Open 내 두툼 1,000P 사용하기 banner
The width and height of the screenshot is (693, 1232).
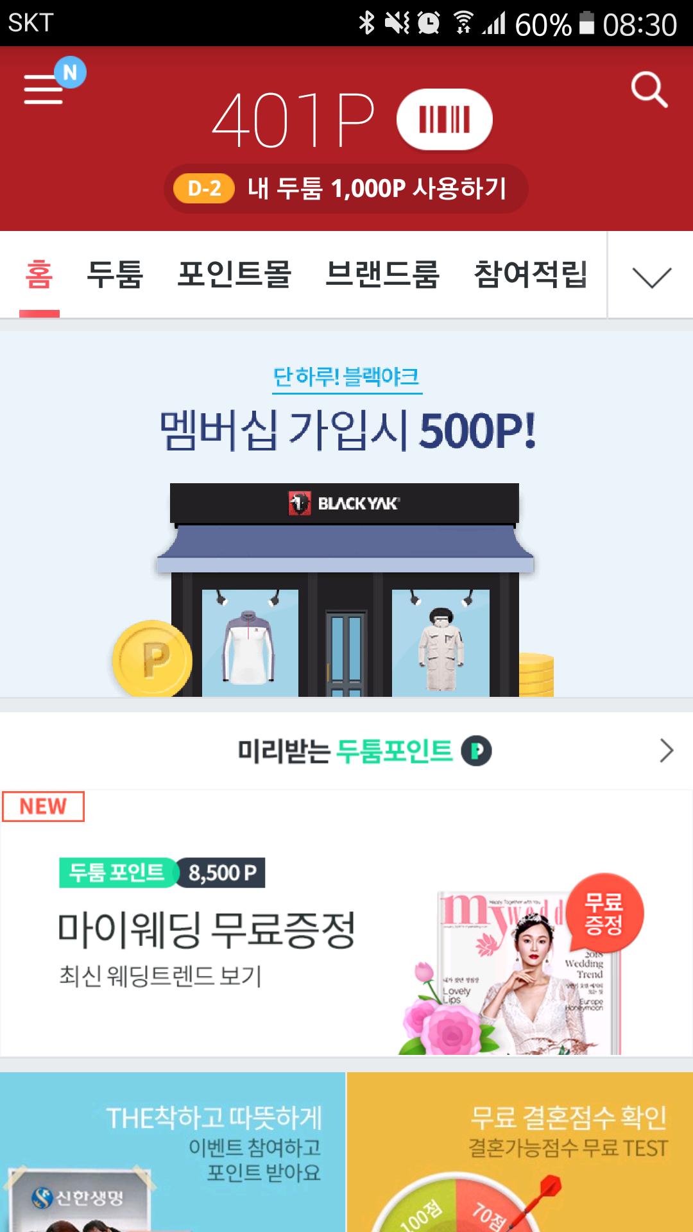346,189
